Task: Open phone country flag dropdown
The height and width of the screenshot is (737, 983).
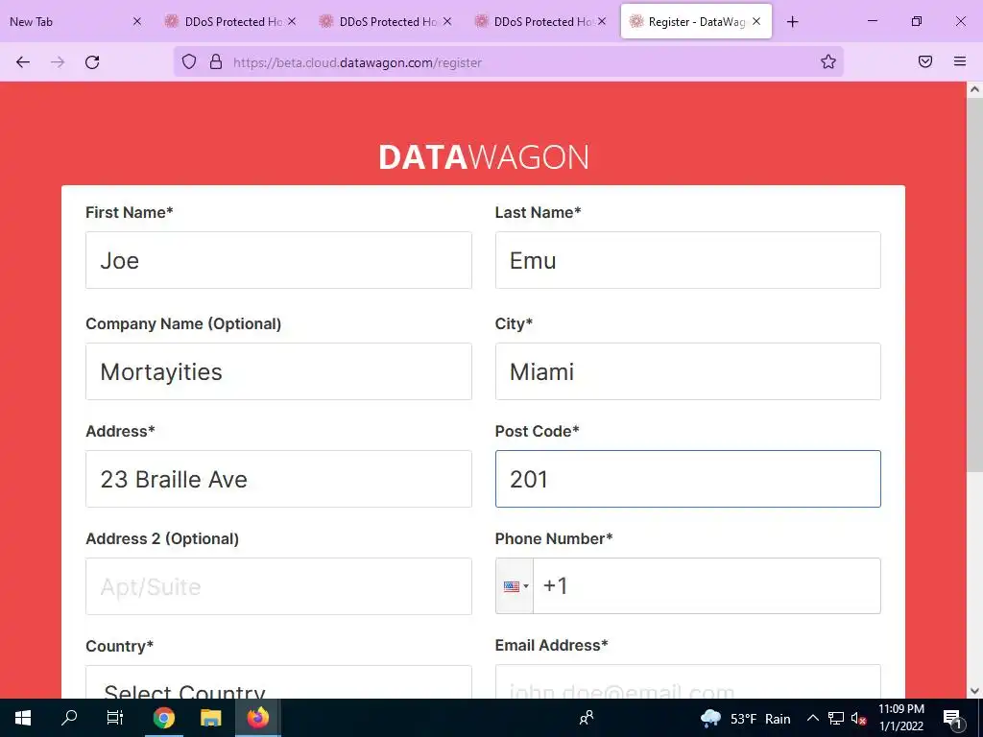Action: tap(515, 586)
